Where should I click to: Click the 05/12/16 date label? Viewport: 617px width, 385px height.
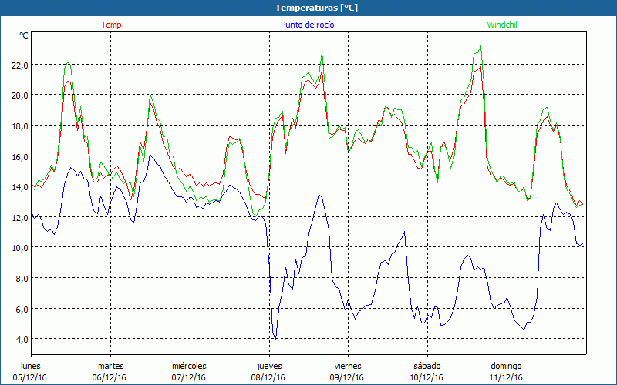(31, 377)
